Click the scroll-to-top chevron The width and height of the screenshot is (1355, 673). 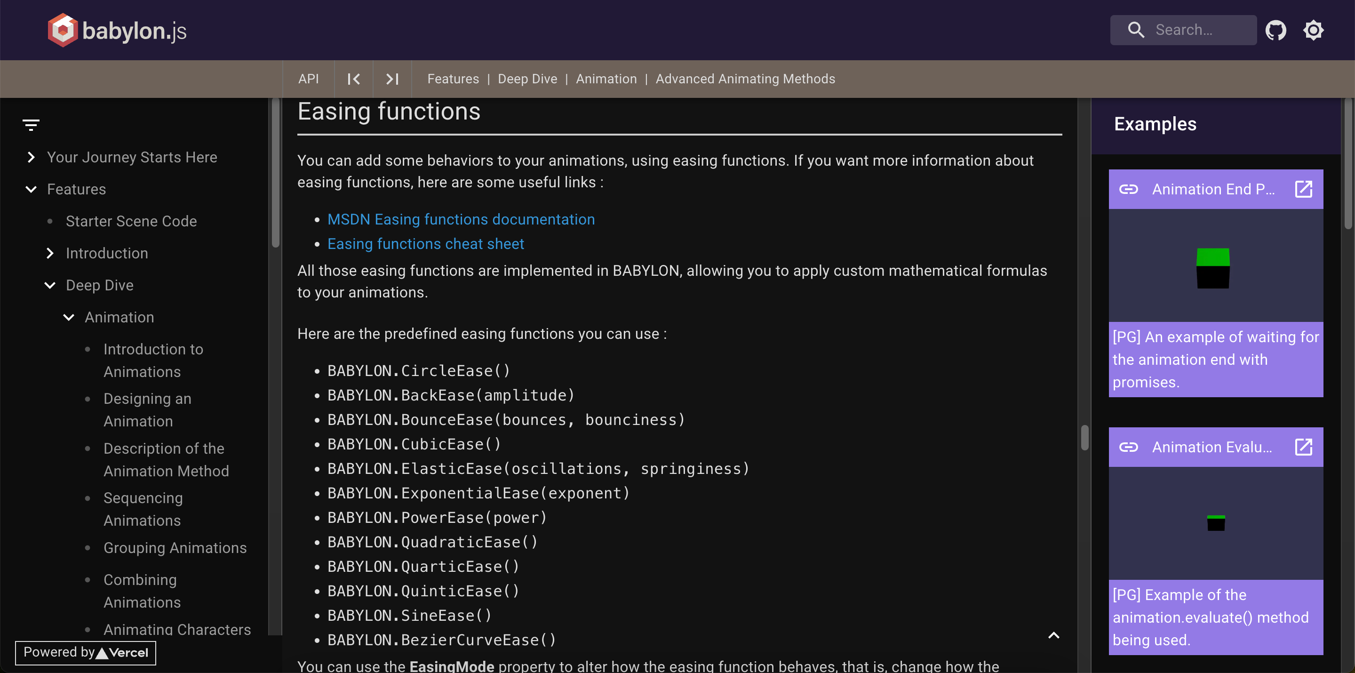pyautogui.click(x=1053, y=635)
